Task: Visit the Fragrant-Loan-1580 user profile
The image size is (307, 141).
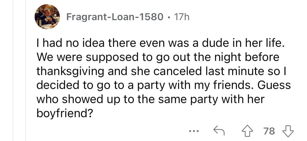Action: pyautogui.click(x=114, y=17)
